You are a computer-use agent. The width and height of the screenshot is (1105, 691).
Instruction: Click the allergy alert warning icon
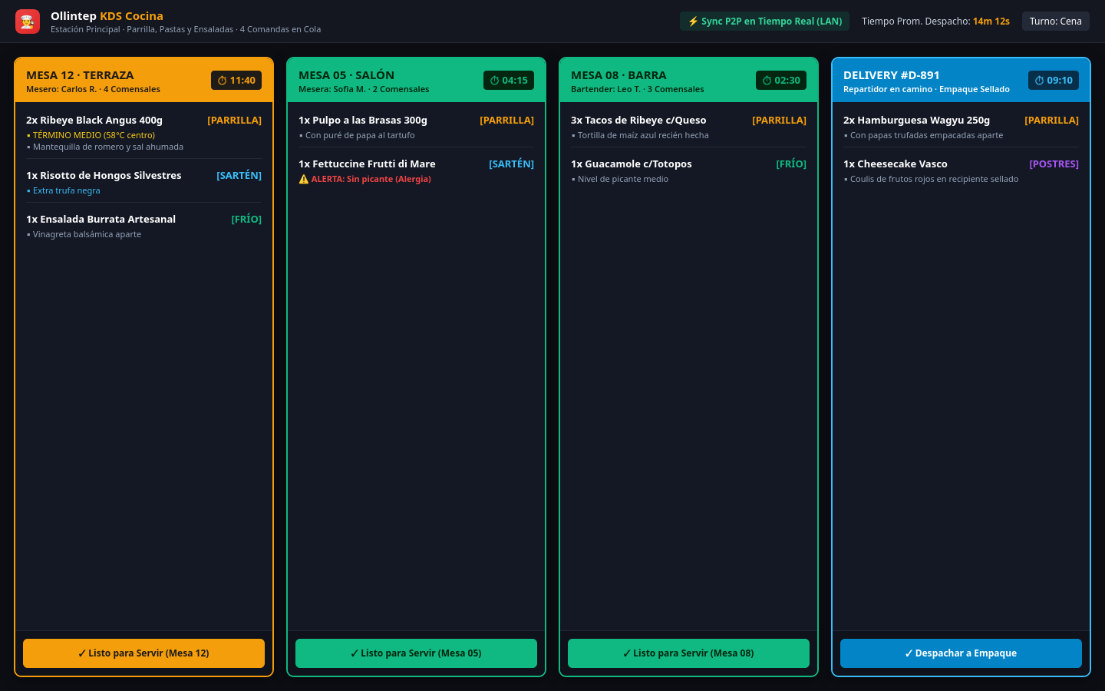click(x=304, y=179)
